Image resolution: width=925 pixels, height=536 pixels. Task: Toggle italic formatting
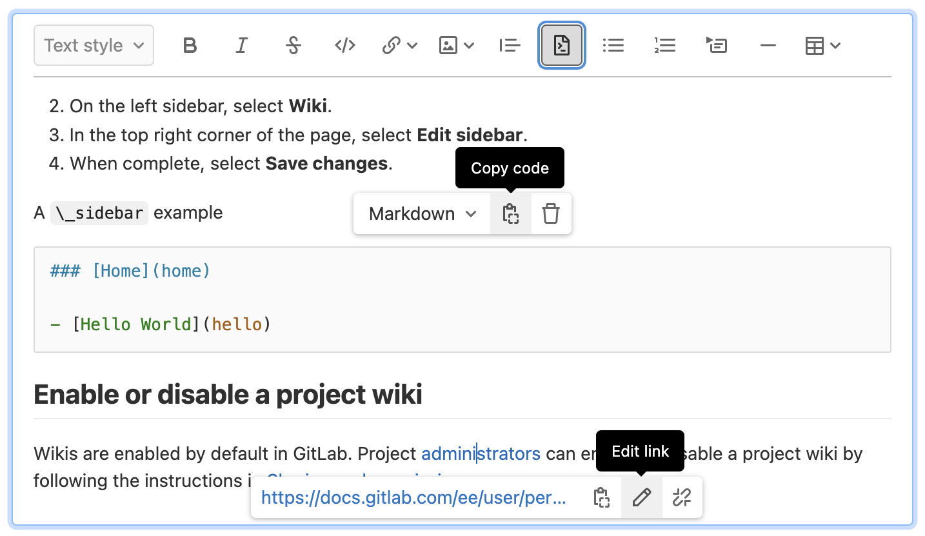coord(241,45)
